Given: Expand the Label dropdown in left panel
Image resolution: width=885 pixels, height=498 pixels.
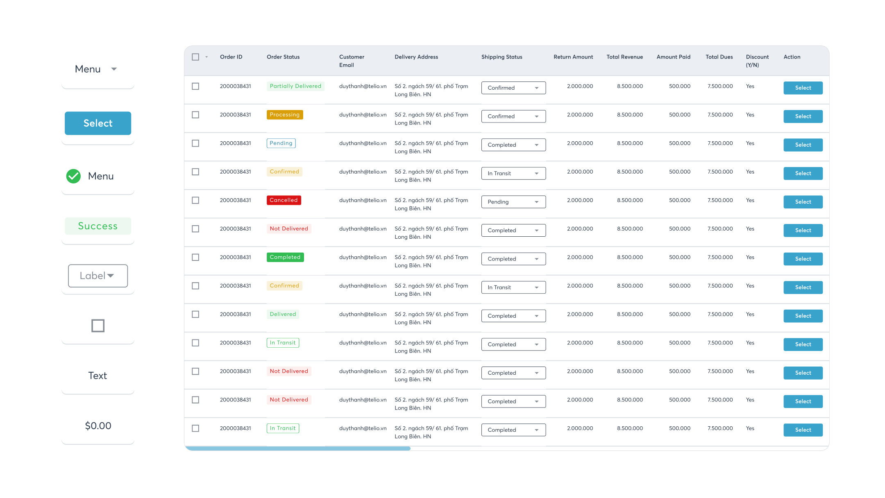Looking at the screenshot, I should coord(98,276).
